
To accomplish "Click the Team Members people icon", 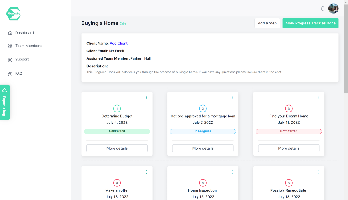I will [10, 46].
